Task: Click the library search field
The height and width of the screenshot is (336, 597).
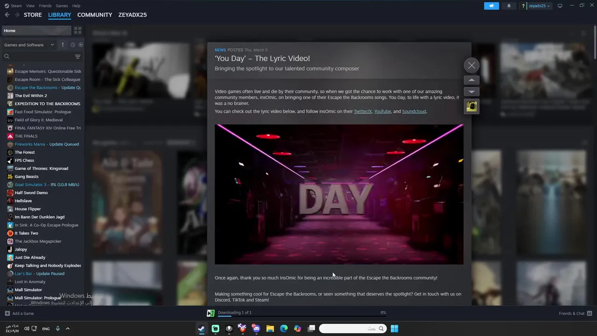Action: [37, 56]
